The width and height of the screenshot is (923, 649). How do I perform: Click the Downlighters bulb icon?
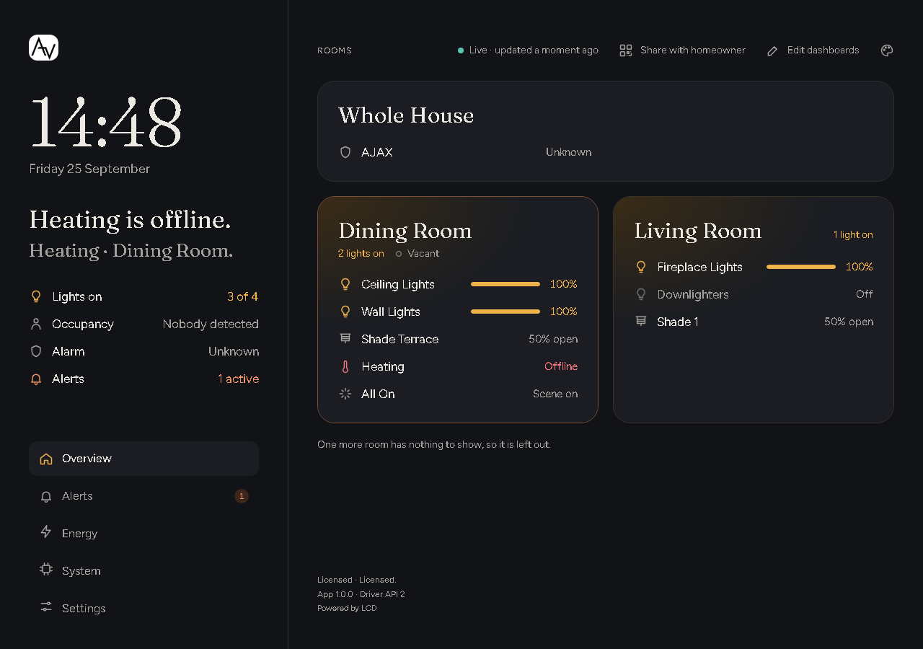point(641,294)
